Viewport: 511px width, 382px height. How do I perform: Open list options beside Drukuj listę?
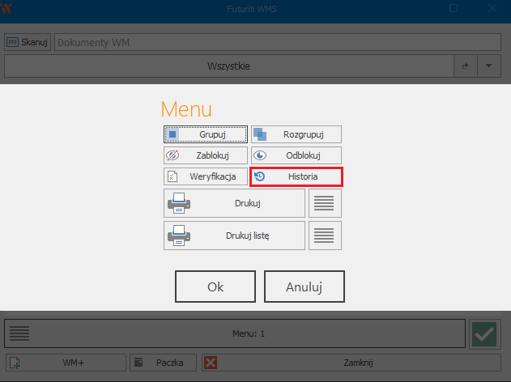tap(325, 236)
